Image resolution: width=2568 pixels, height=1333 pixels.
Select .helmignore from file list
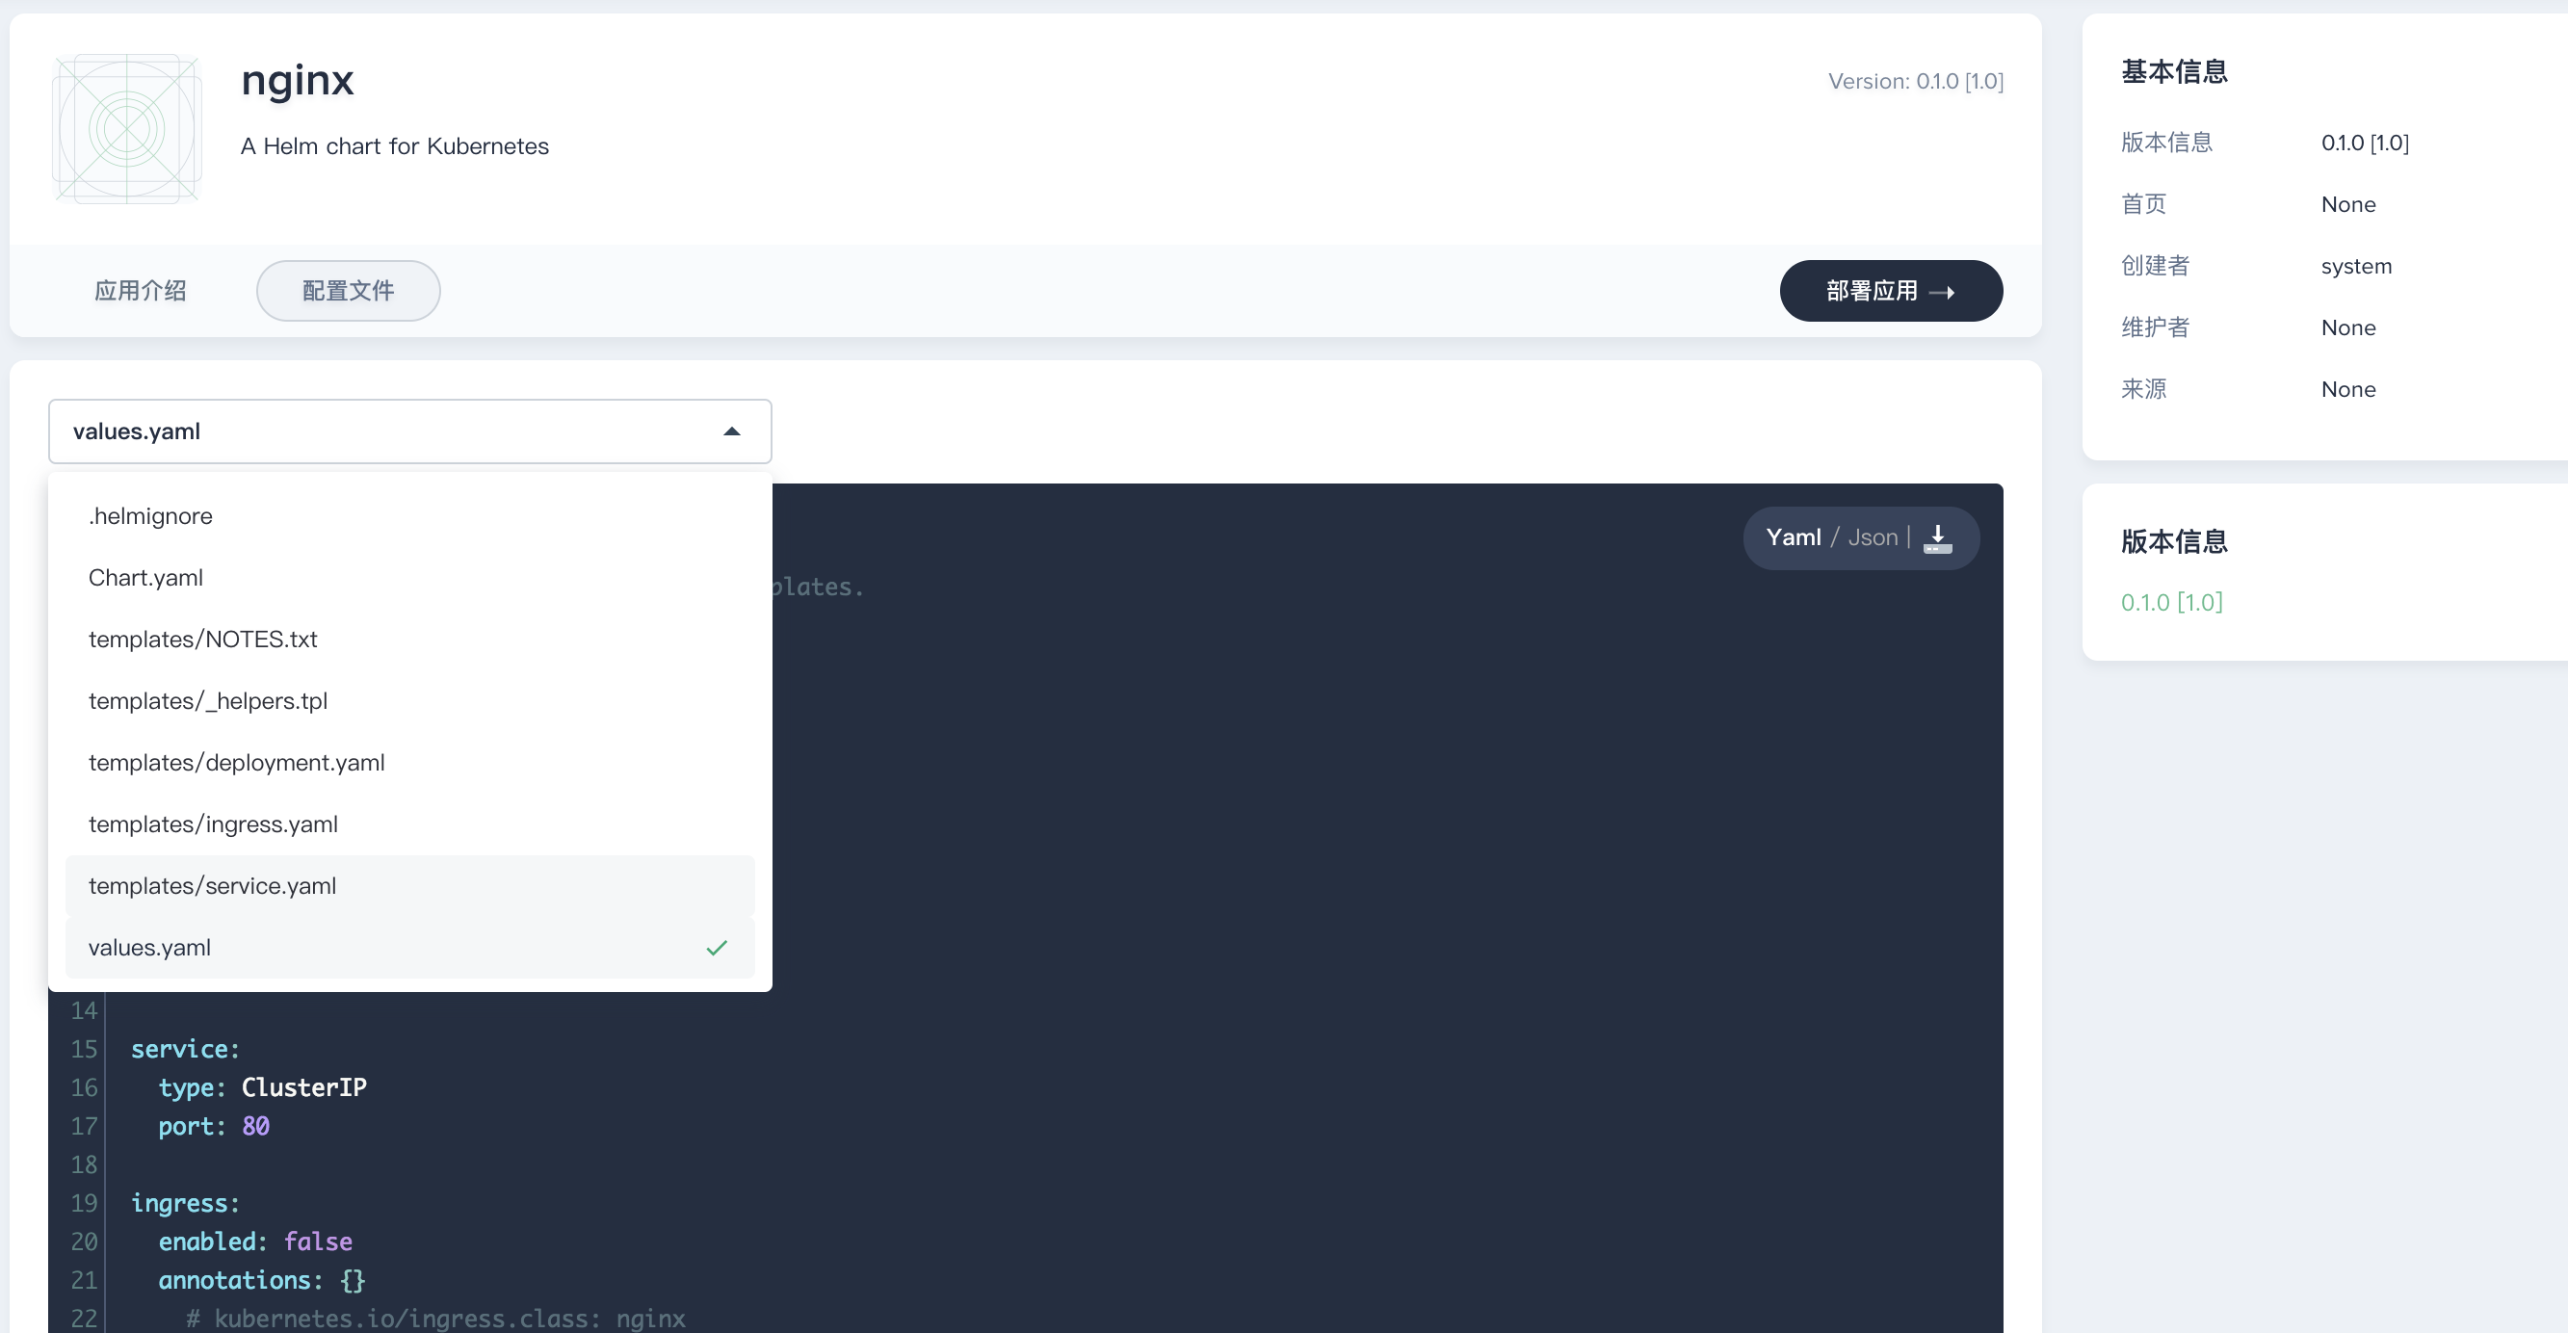coord(150,516)
